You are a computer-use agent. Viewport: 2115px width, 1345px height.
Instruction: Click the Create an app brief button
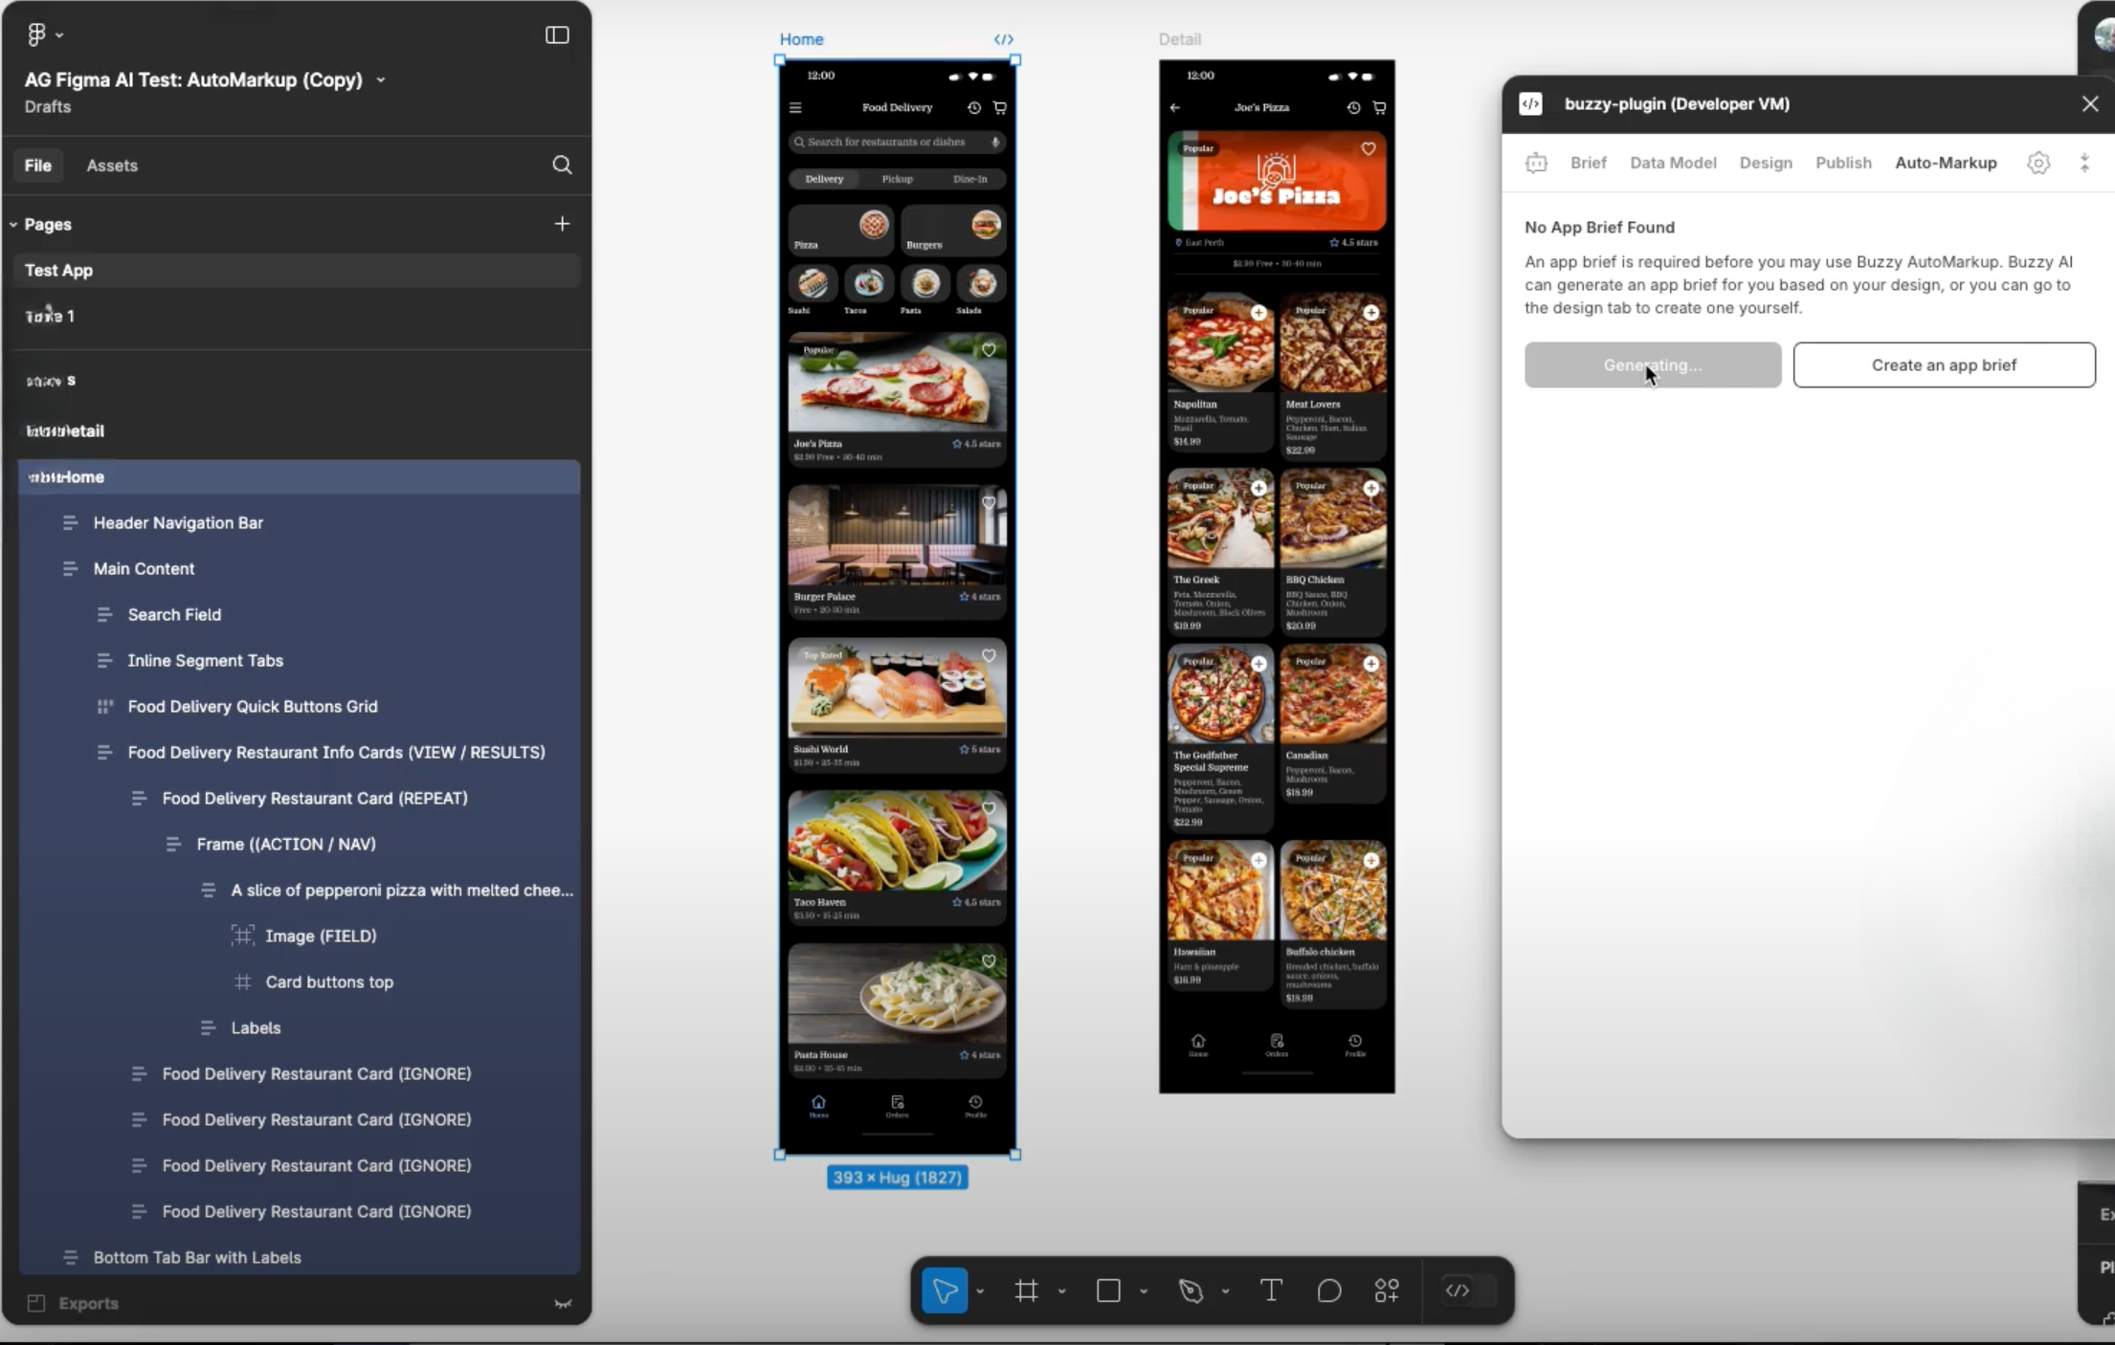click(x=1944, y=365)
